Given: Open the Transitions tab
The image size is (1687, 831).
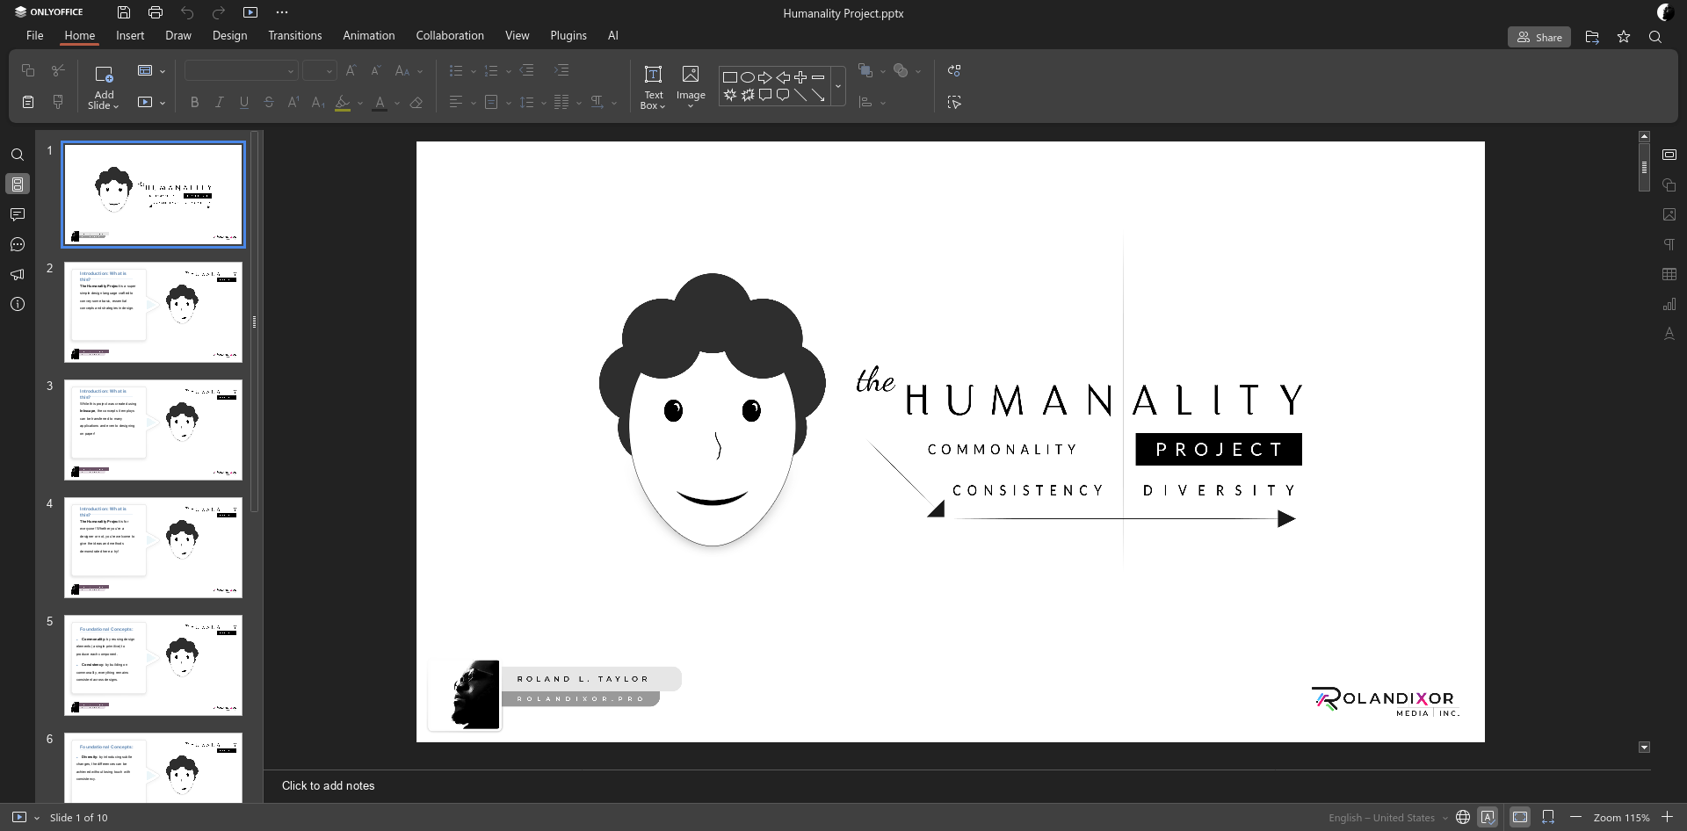Looking at the screenshot, I should pyautogui.click(x=294, y=35).
